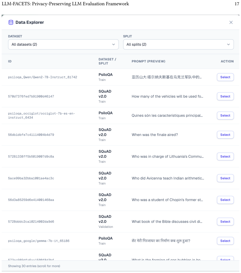This screenshot has width=241, height=273.
Task: Select the Lithuania's Commu... prompt row
Action: [225, 157]
